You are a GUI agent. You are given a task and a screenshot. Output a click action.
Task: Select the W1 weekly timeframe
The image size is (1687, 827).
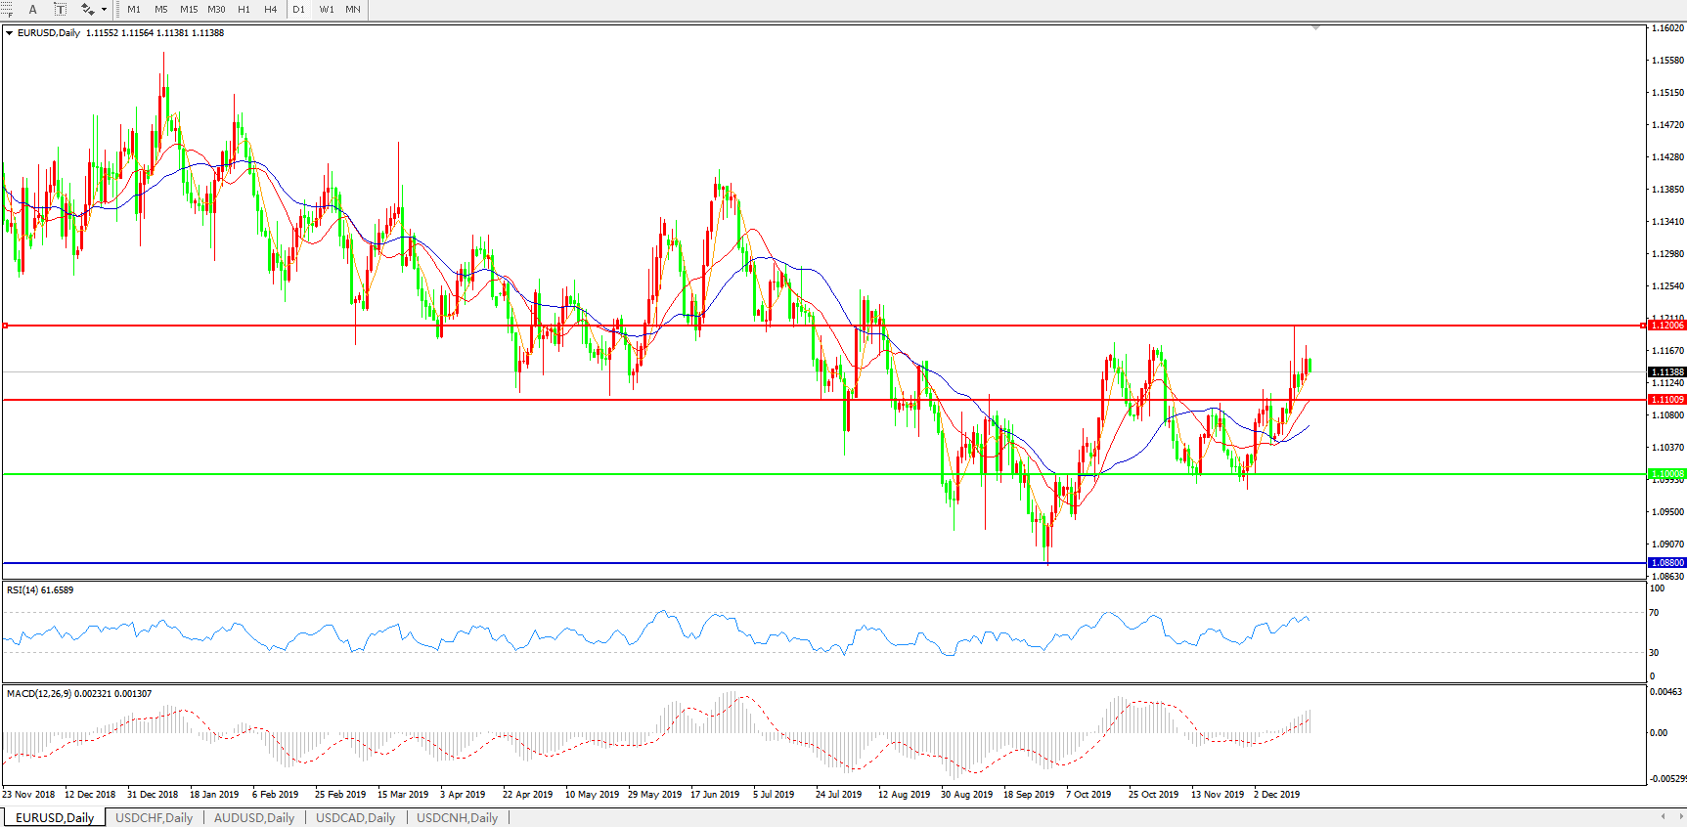pyautogui.click(x=327, y=10)
